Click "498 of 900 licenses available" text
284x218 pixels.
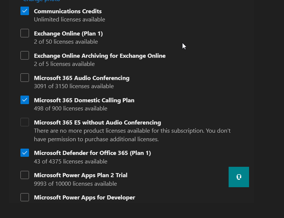click(71, 108)
